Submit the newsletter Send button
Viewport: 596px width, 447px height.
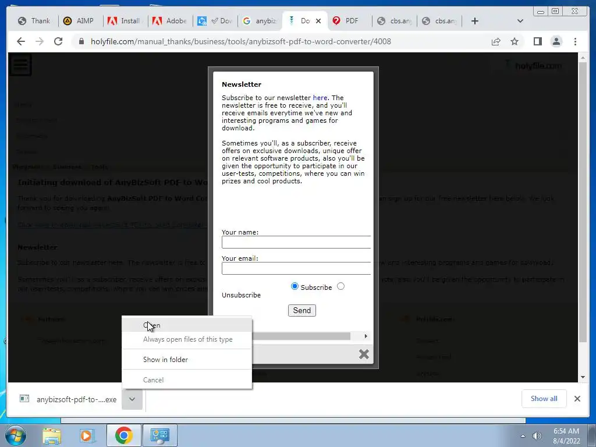(x=302, y=311)
